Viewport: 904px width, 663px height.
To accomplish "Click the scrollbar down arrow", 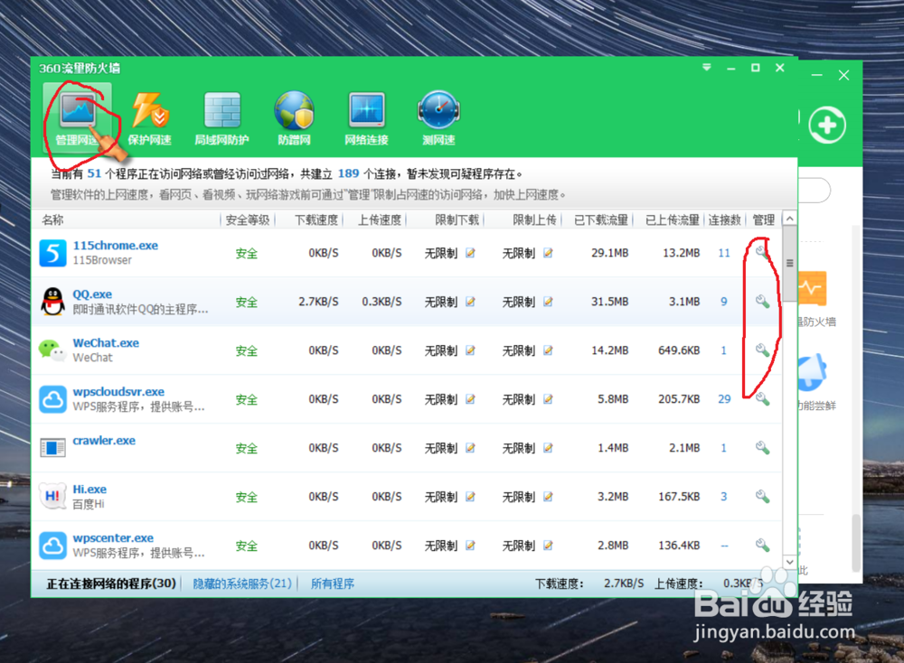I will (790, 562).
